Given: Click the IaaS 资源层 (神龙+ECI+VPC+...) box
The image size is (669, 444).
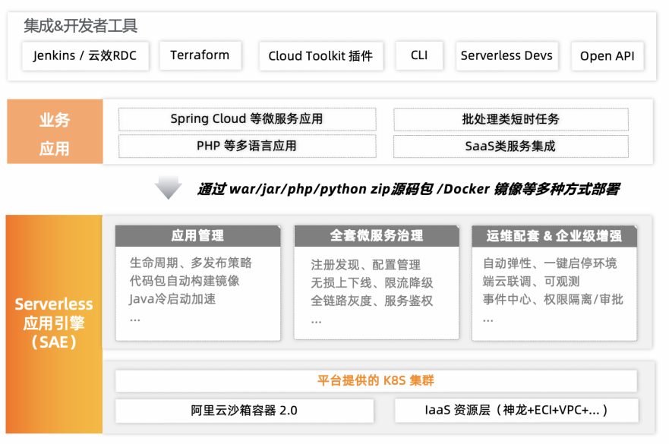Looking at the screenshot, I should coord(516,411).
